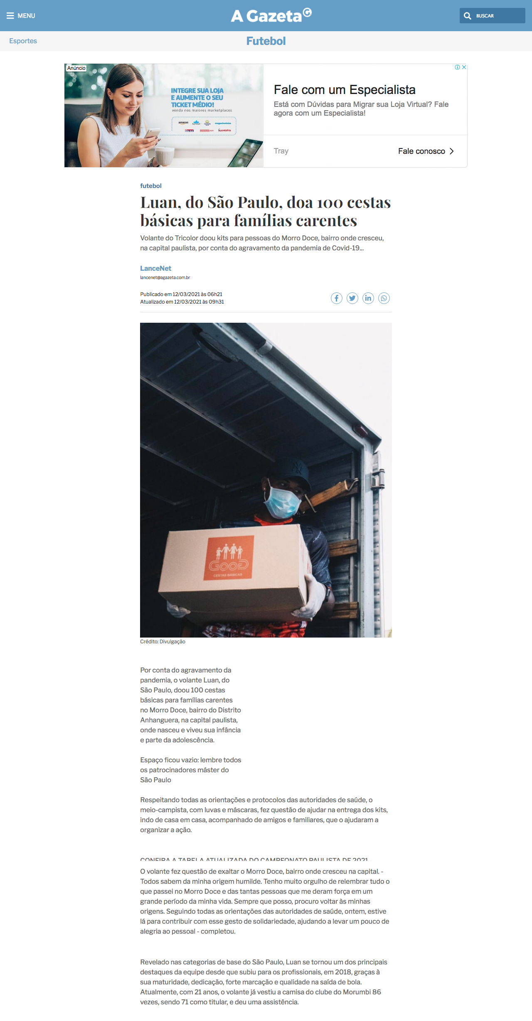
Task: Click lancenet@agazeta.com.br email
Action: pos(165,277)
